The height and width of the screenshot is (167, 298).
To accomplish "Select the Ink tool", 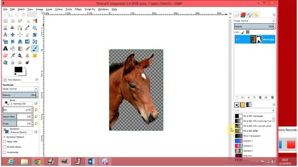I will [20, 56].
